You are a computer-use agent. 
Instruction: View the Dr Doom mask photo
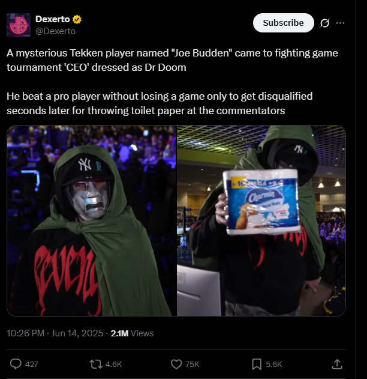pyautogui.click(x=92, y=220)
